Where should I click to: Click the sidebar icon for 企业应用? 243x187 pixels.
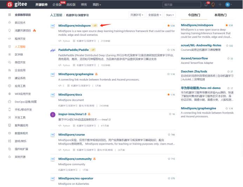(x=9, y=70)
